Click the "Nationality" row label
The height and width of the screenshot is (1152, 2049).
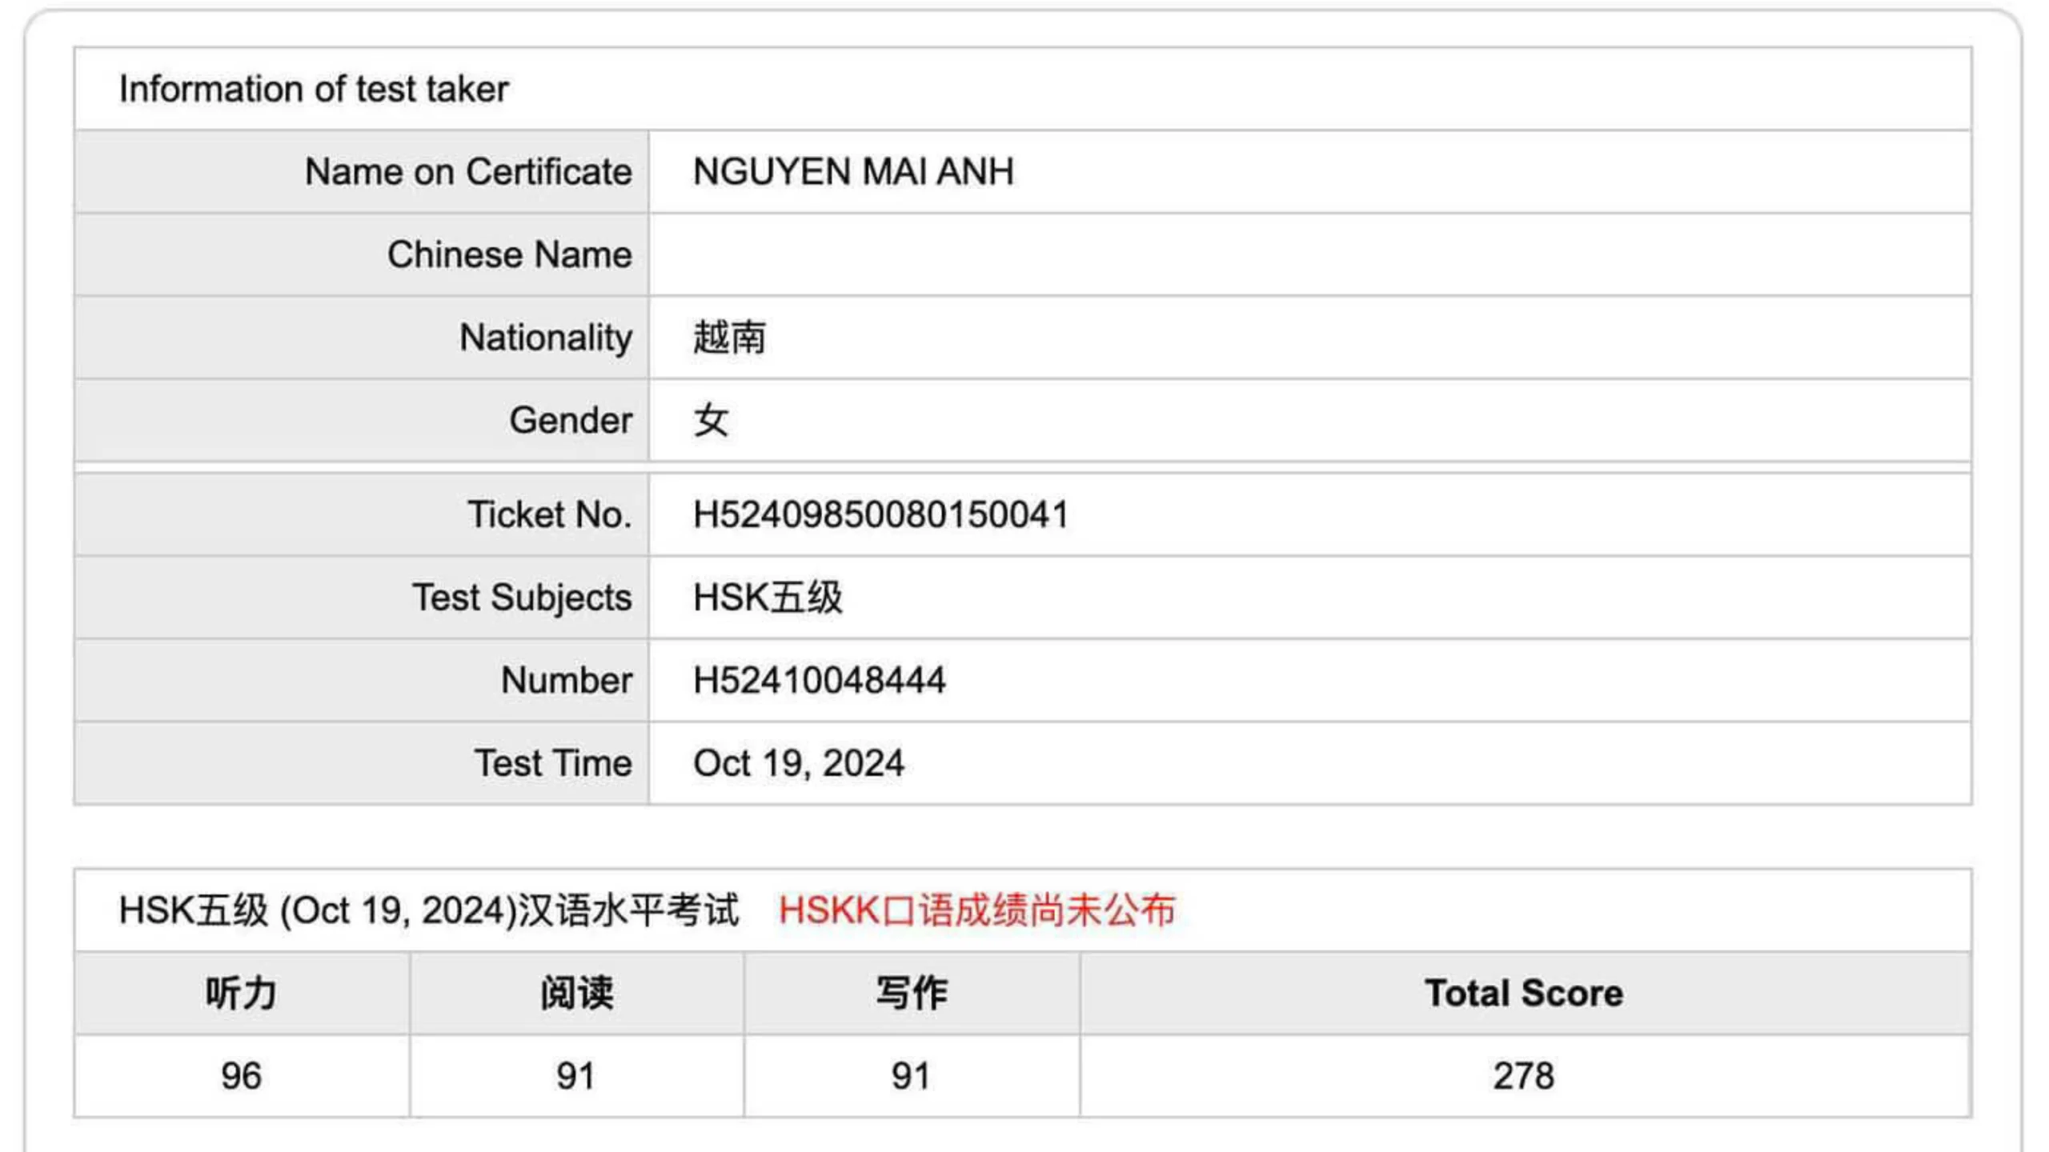[x=545, y=338]
